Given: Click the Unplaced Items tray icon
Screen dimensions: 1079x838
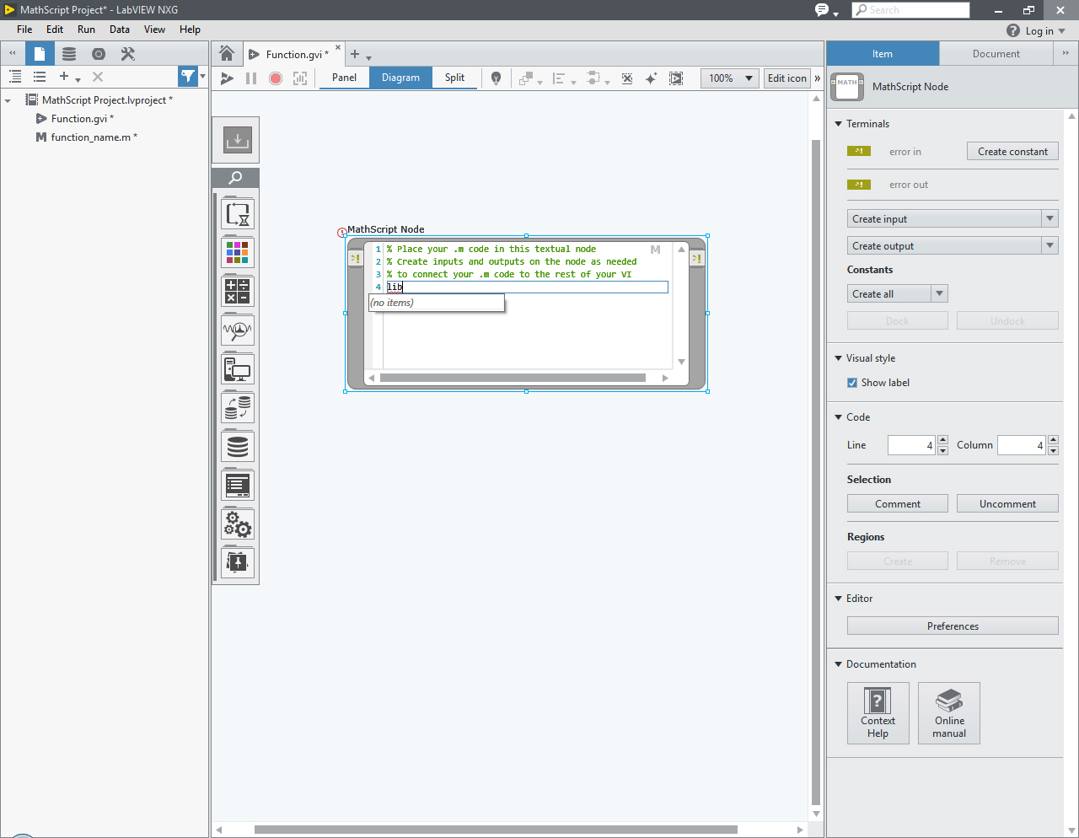Looking at the screenshot, I should (238, 140).
